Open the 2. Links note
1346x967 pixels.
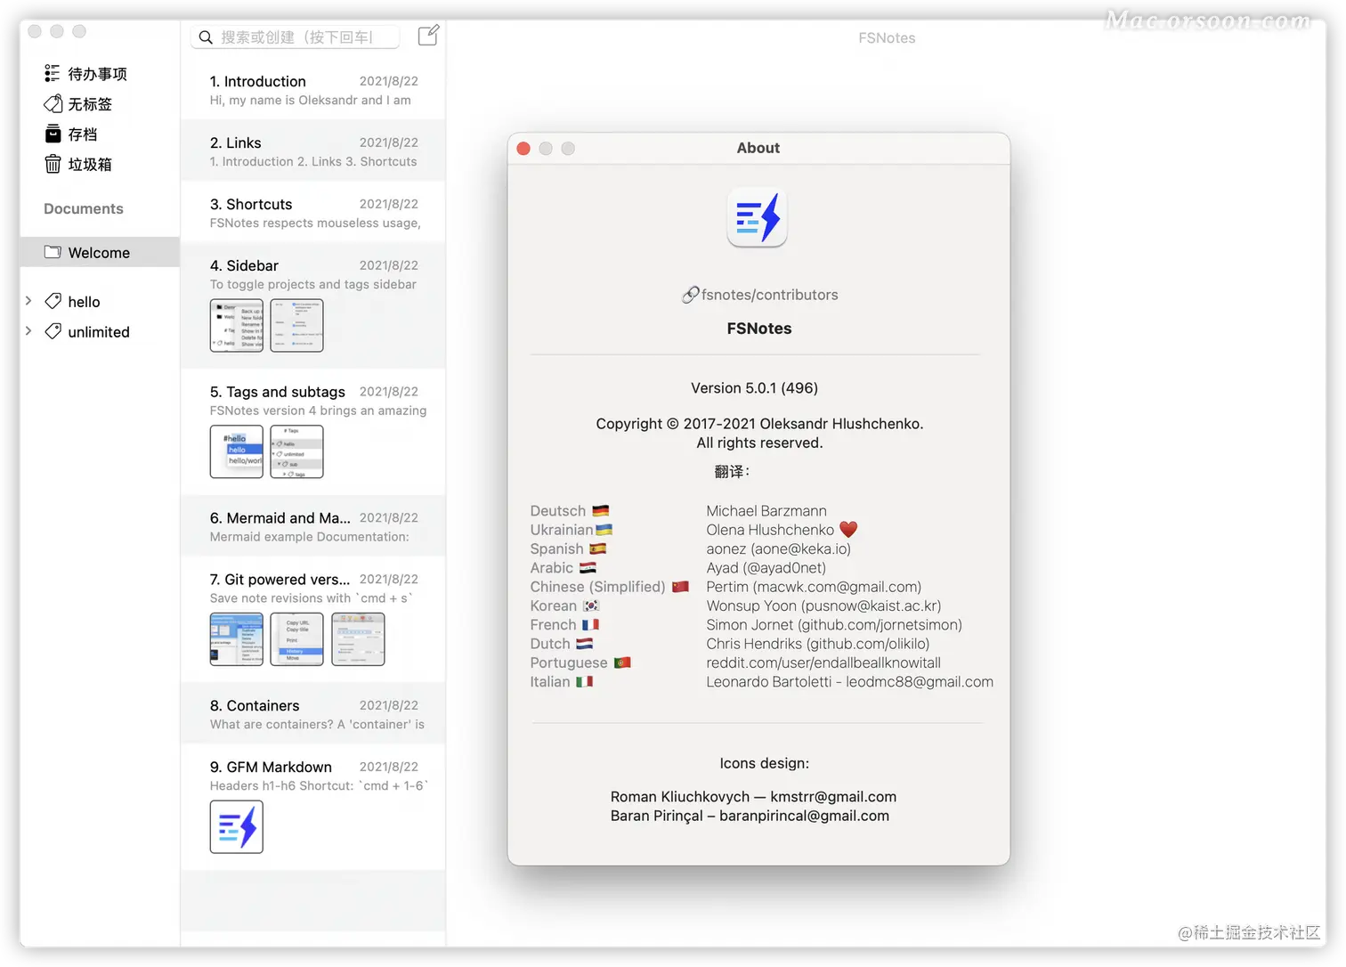(x=313, y=150)
